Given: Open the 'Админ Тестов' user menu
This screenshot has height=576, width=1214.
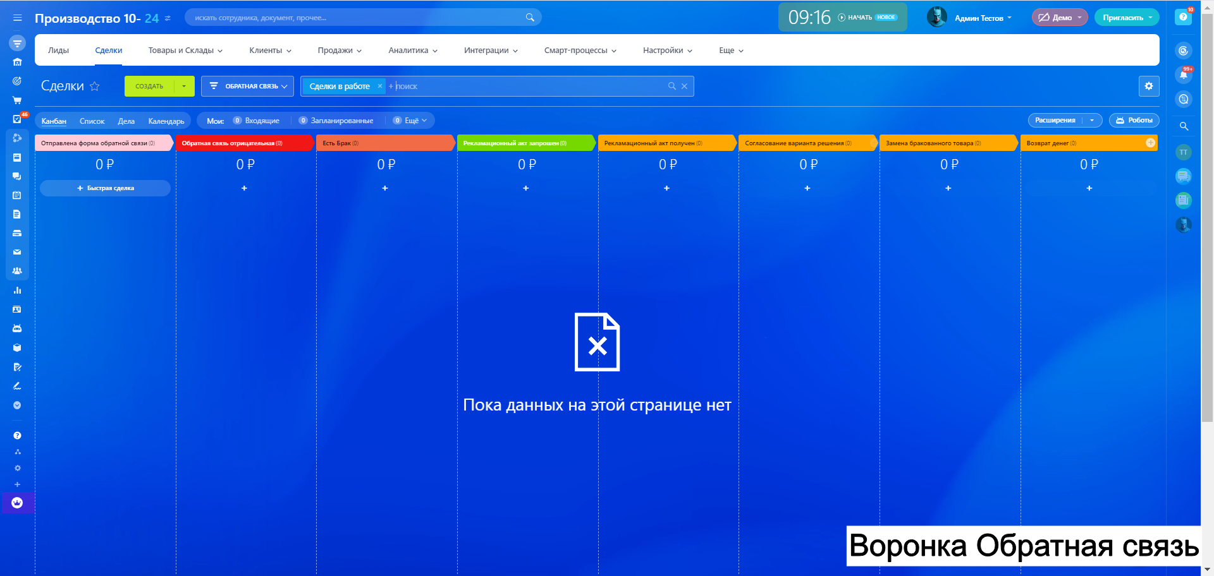Looking at the screenshot, I should pos(983,18).
